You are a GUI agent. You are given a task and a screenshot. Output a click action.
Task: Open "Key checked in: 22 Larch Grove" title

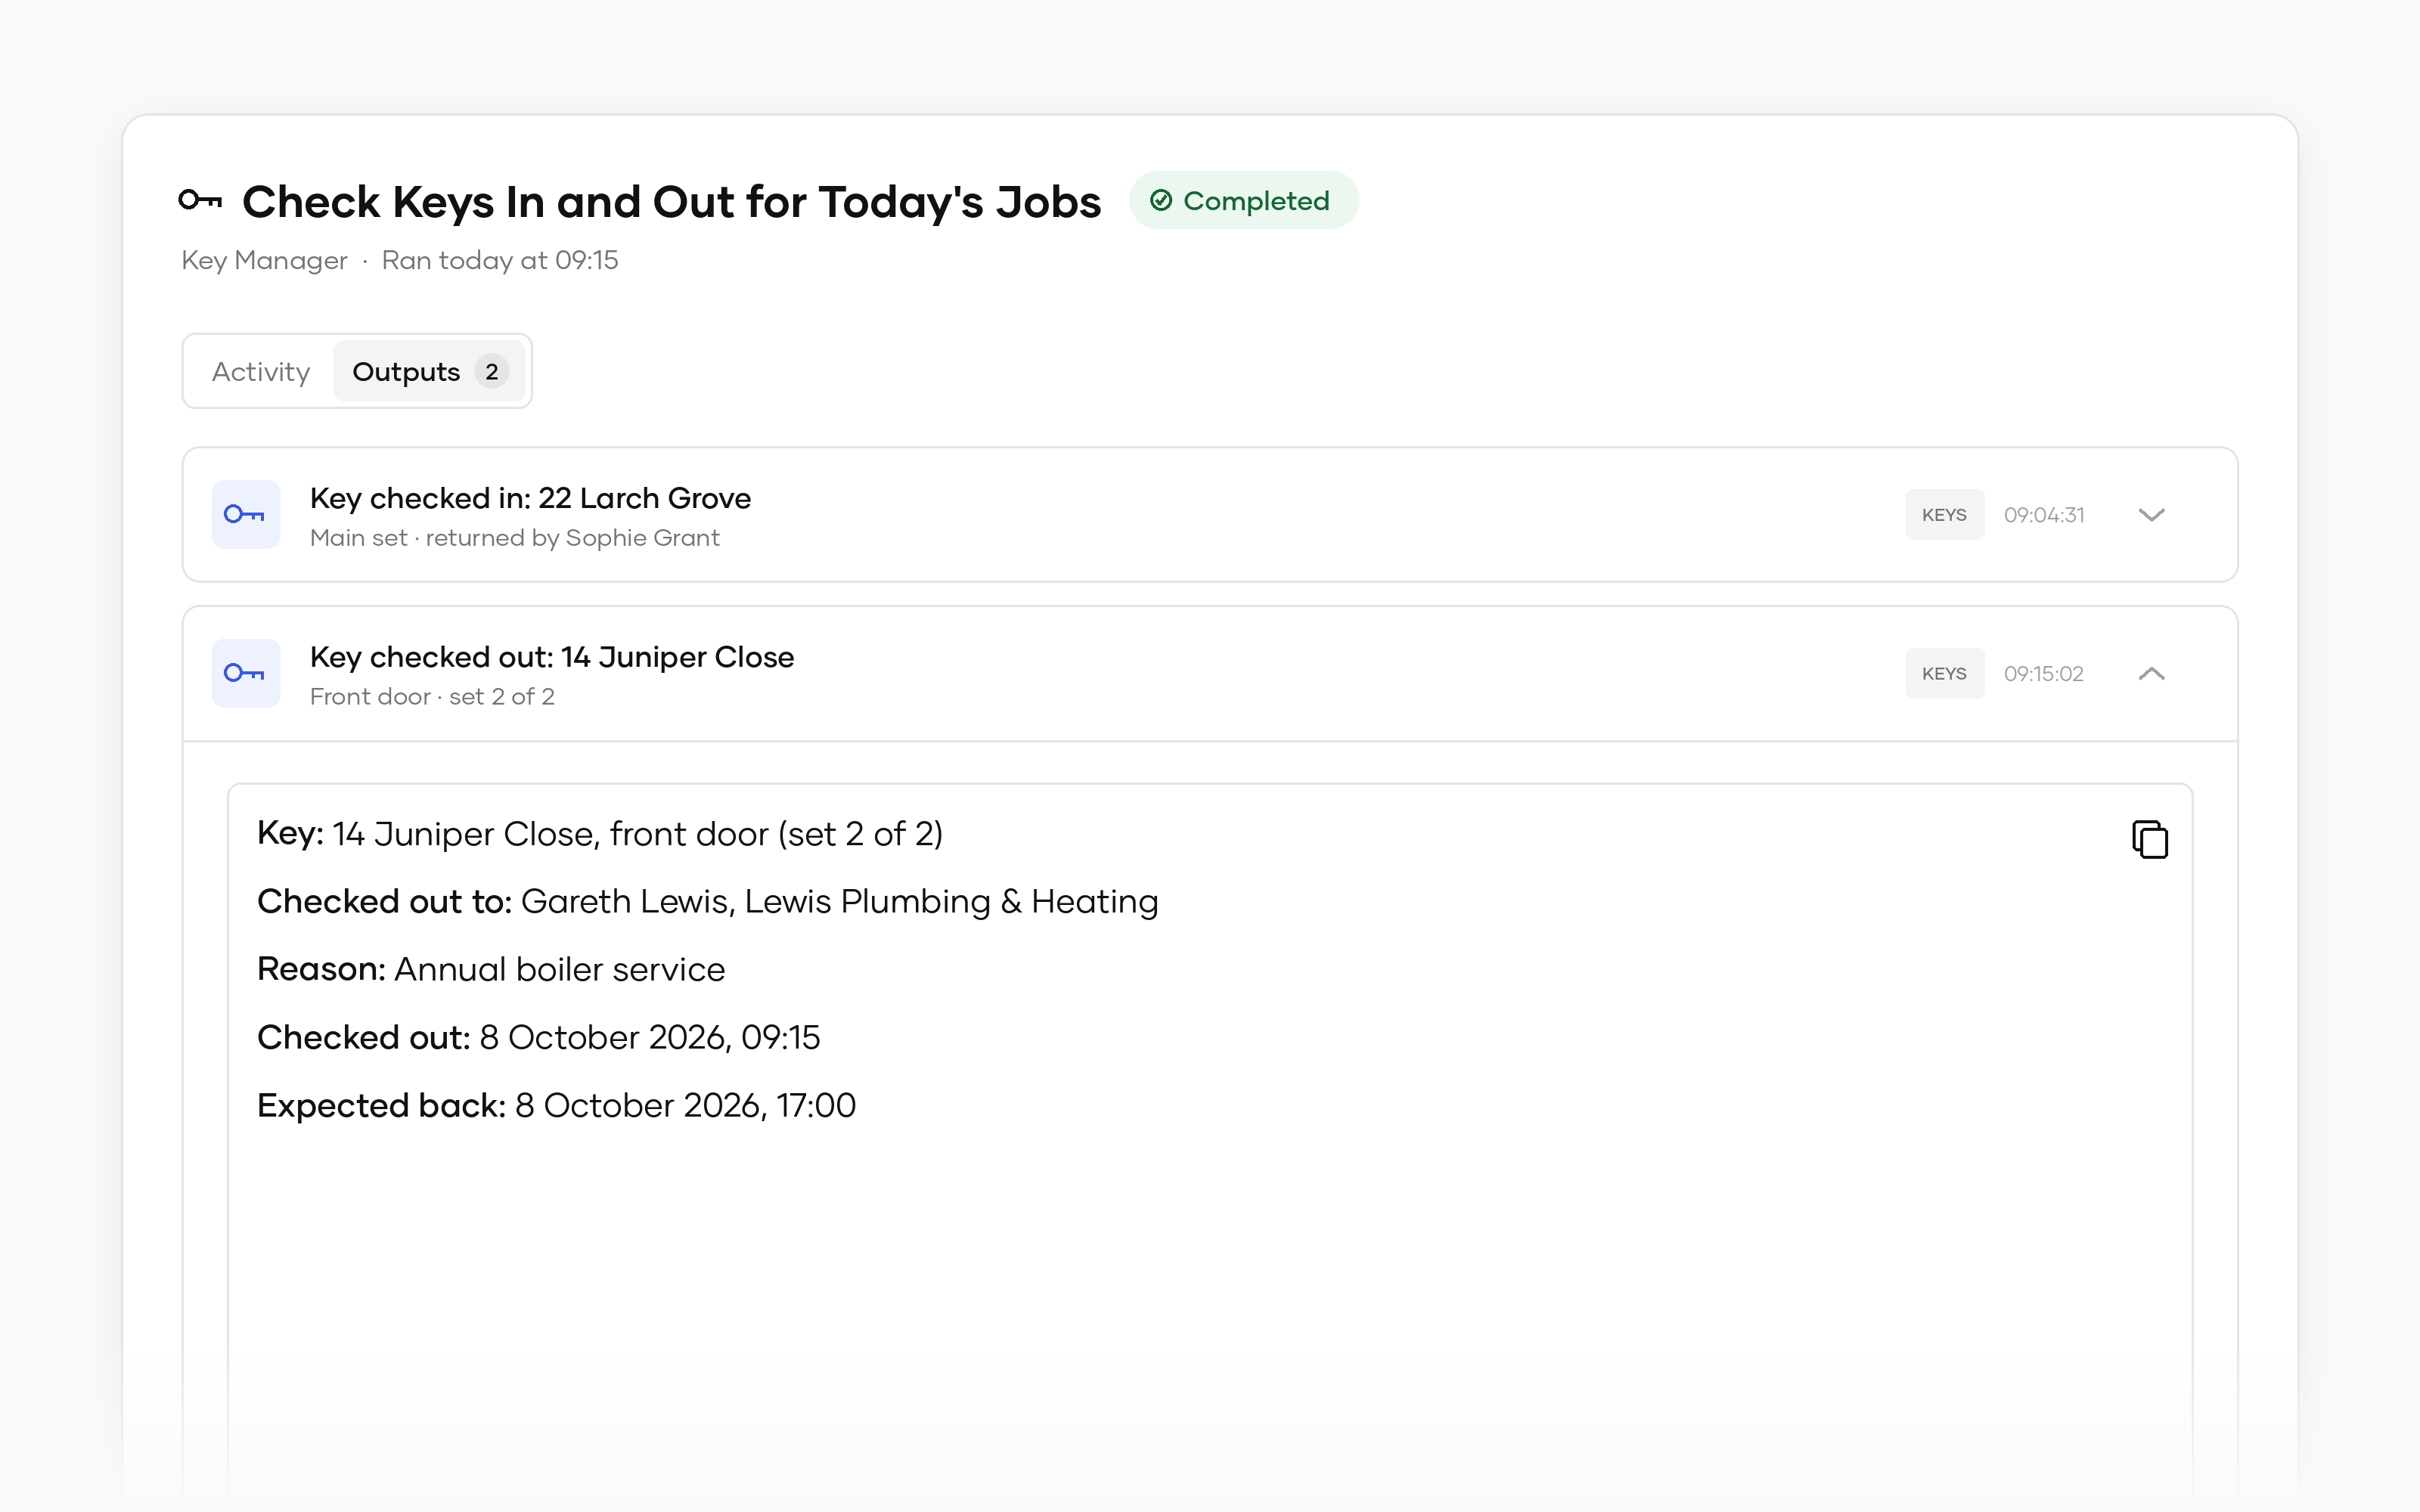pos(530,498)
